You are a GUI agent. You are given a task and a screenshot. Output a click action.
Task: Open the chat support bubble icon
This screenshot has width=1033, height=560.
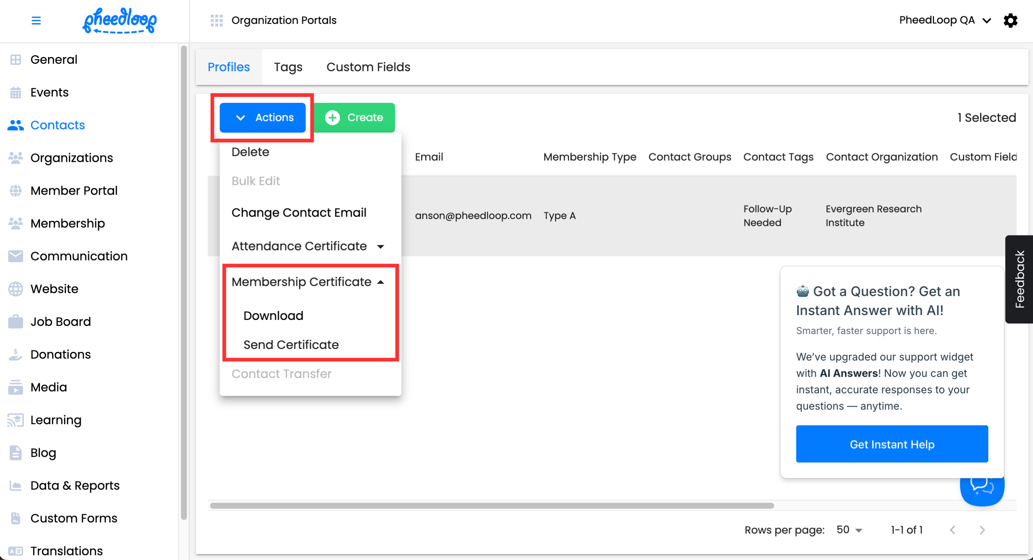pos(981,492)
